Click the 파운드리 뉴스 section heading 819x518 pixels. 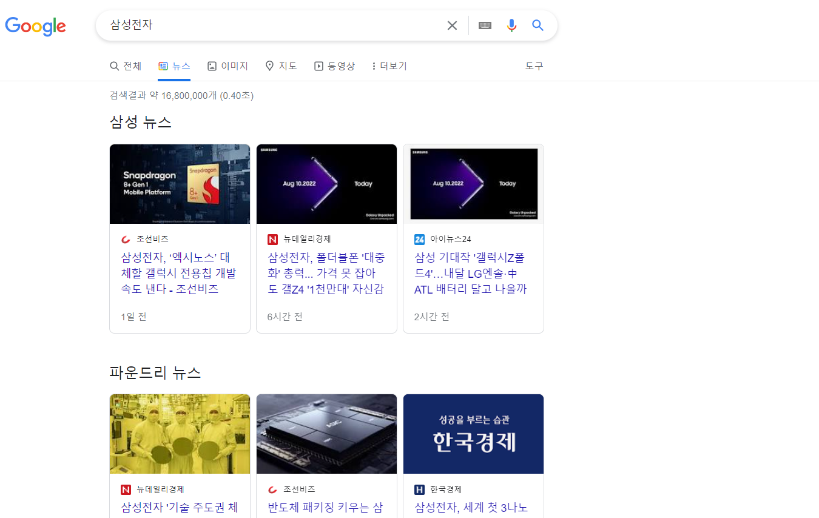pos(155,372)
